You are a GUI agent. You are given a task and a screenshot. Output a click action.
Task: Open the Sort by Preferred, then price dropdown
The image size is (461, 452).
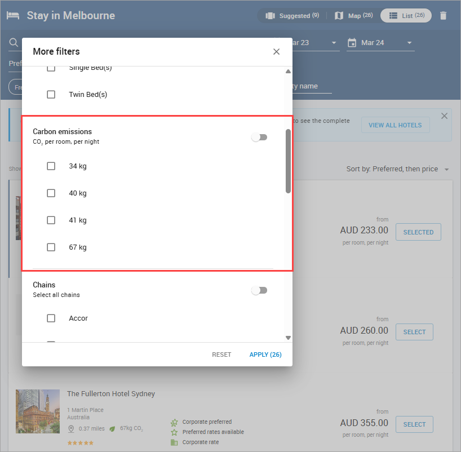pyautogui.click(x=397, y=169)
